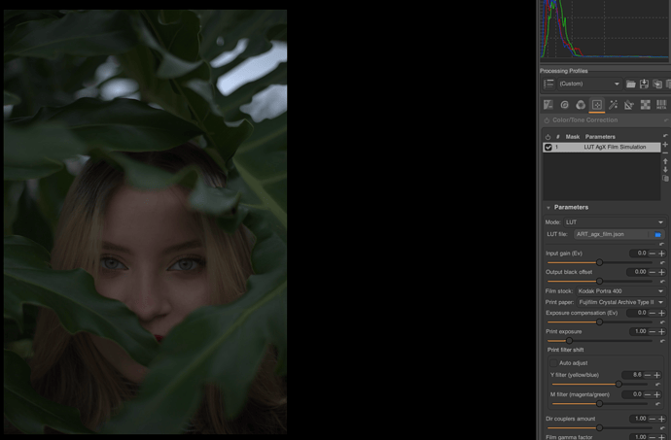671x440 pixels.
Task: Click the Y filter (yellow/blue) slider handle
Action: click(x=618, y=384)
